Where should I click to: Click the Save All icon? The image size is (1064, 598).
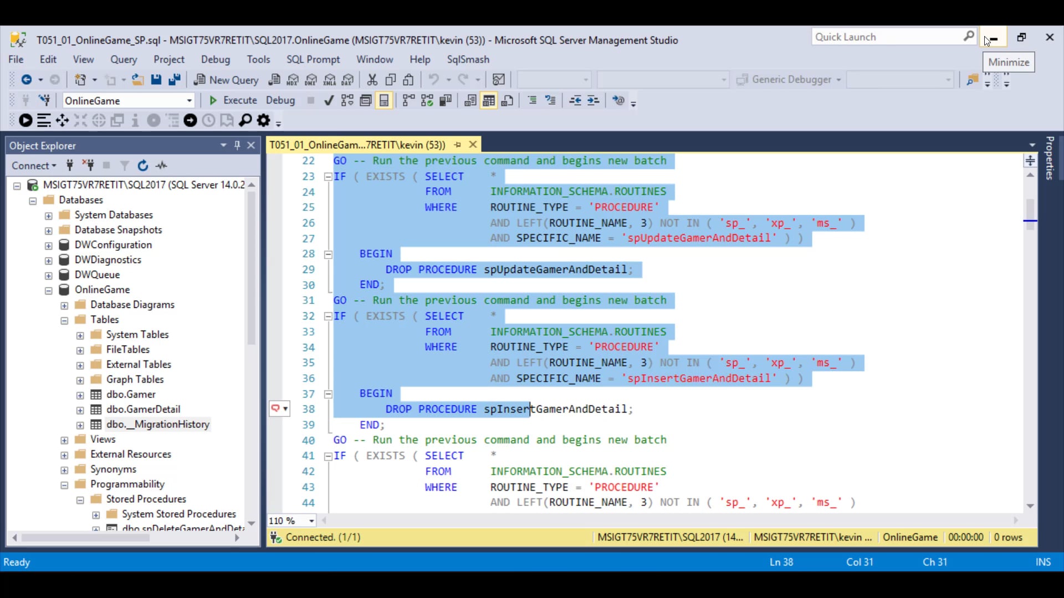tap(175, 80)
